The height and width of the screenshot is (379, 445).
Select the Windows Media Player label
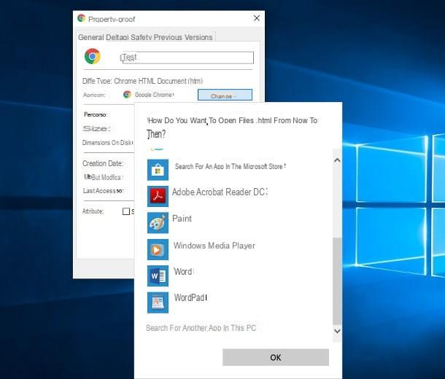[x=214, y=246]
